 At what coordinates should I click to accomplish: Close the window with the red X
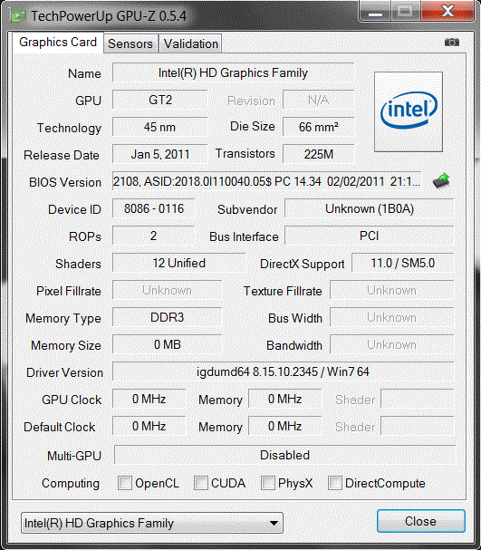447,11
